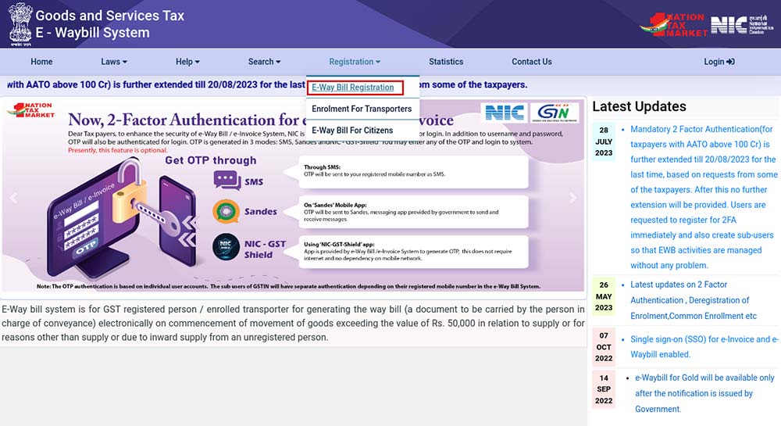
Task: Click the Login button
Action: 719,62
